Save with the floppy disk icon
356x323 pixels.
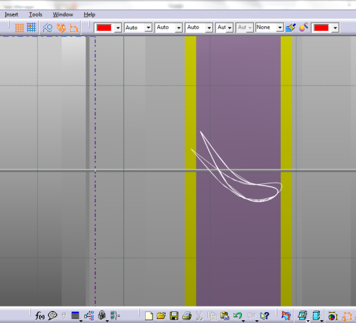click(174, 316)
